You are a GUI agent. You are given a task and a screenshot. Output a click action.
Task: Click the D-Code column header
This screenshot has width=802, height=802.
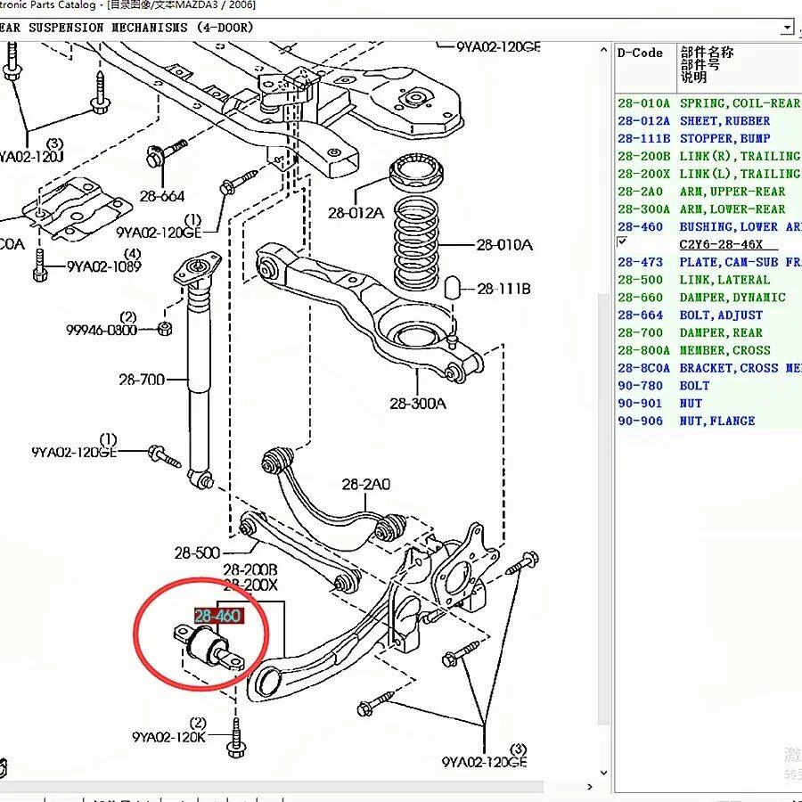pyautogui.click(x=641, y=53)
